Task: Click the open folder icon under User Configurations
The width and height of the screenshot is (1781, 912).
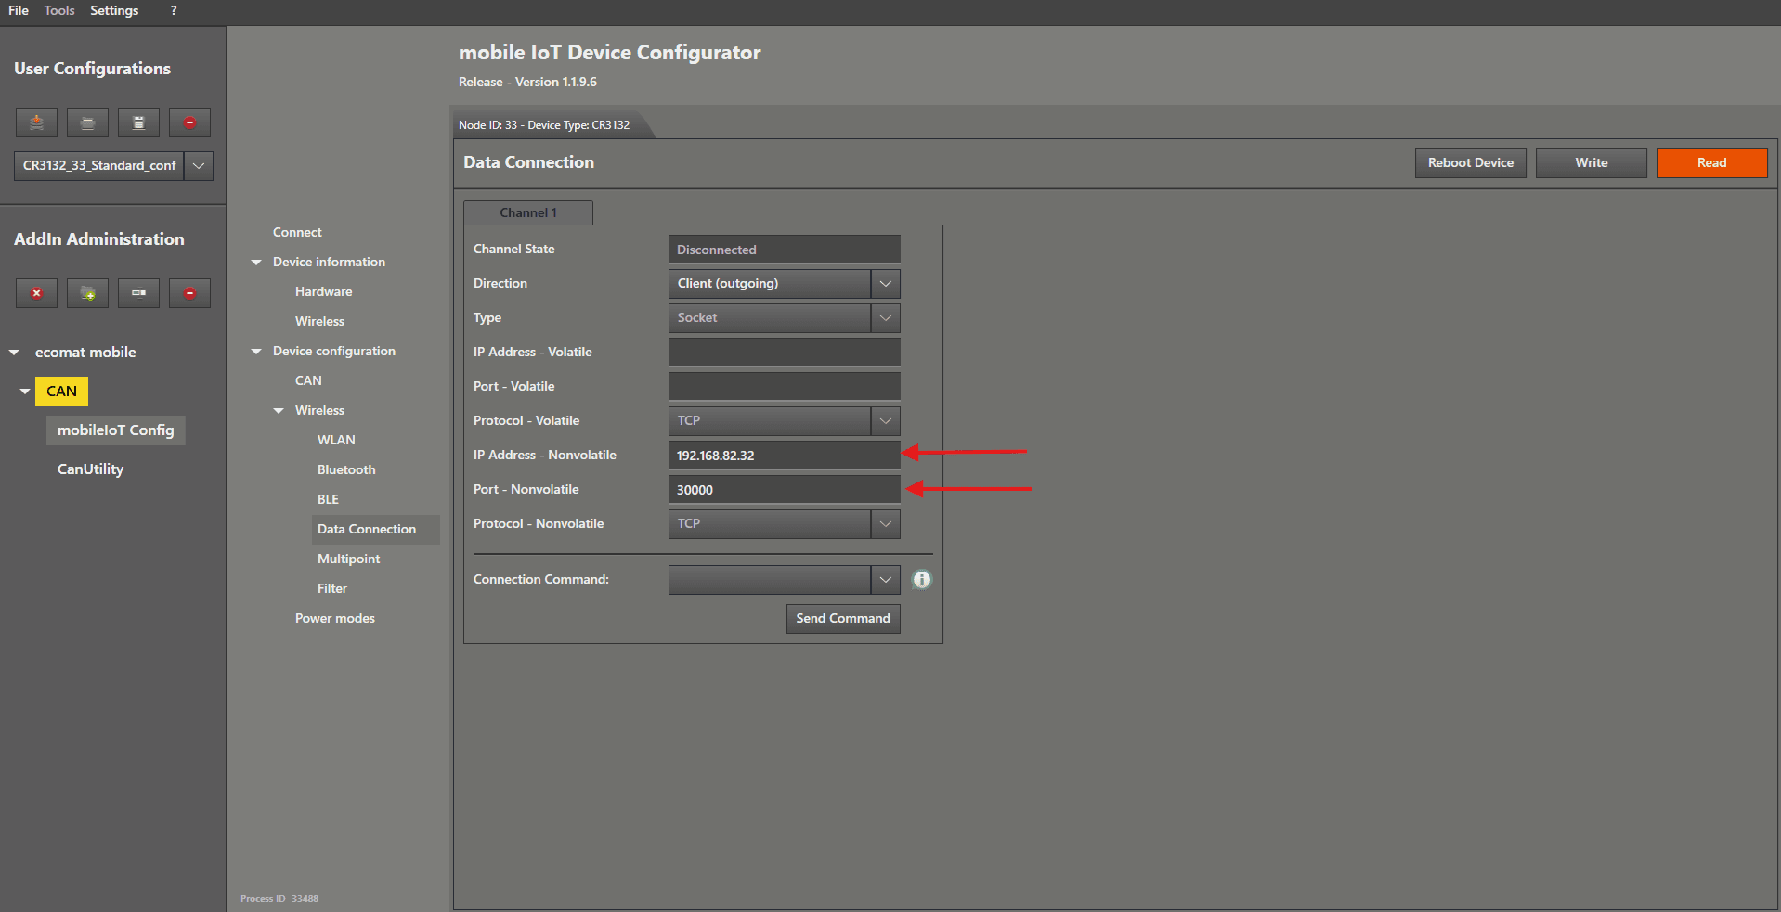Action: pos(87,122)
